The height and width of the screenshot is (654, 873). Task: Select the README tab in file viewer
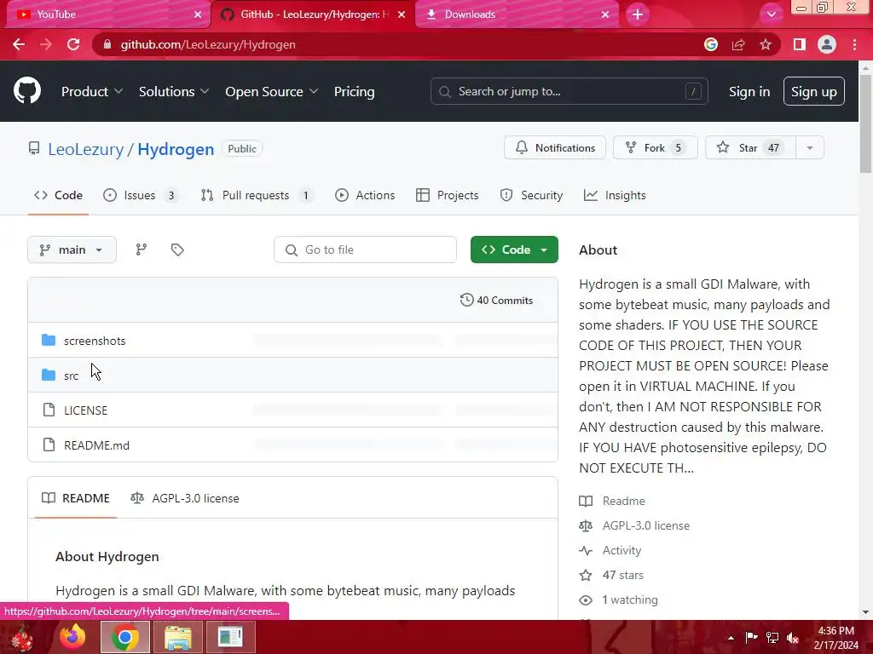[76, 498]
